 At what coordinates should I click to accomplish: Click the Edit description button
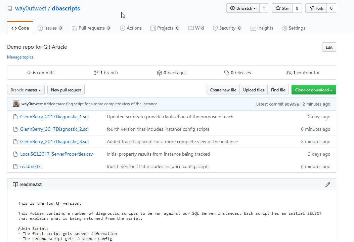(329, 47)
